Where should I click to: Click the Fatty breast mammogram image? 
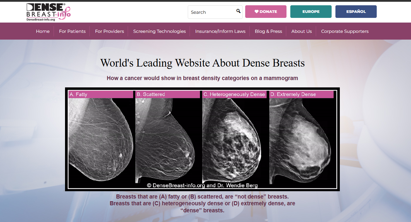pyautogui.click(x=101, y=138)
